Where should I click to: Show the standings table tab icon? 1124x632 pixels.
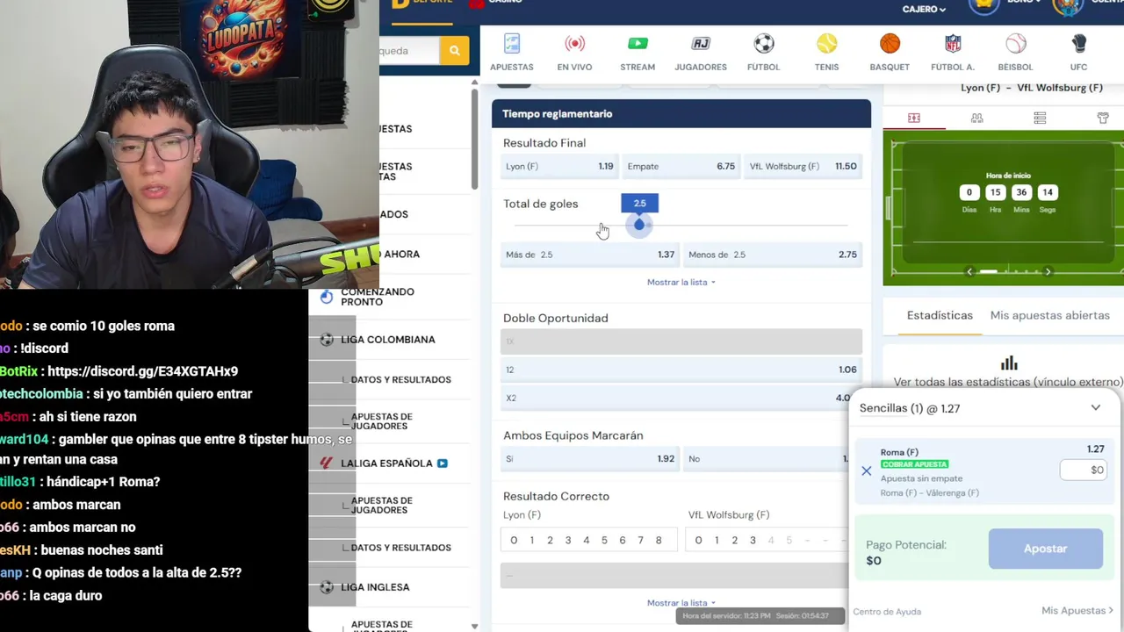(1040, 118)
